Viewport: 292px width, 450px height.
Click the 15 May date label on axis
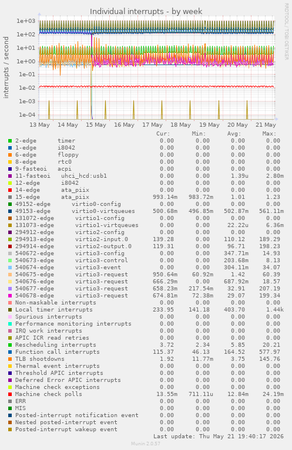(96, 125)
